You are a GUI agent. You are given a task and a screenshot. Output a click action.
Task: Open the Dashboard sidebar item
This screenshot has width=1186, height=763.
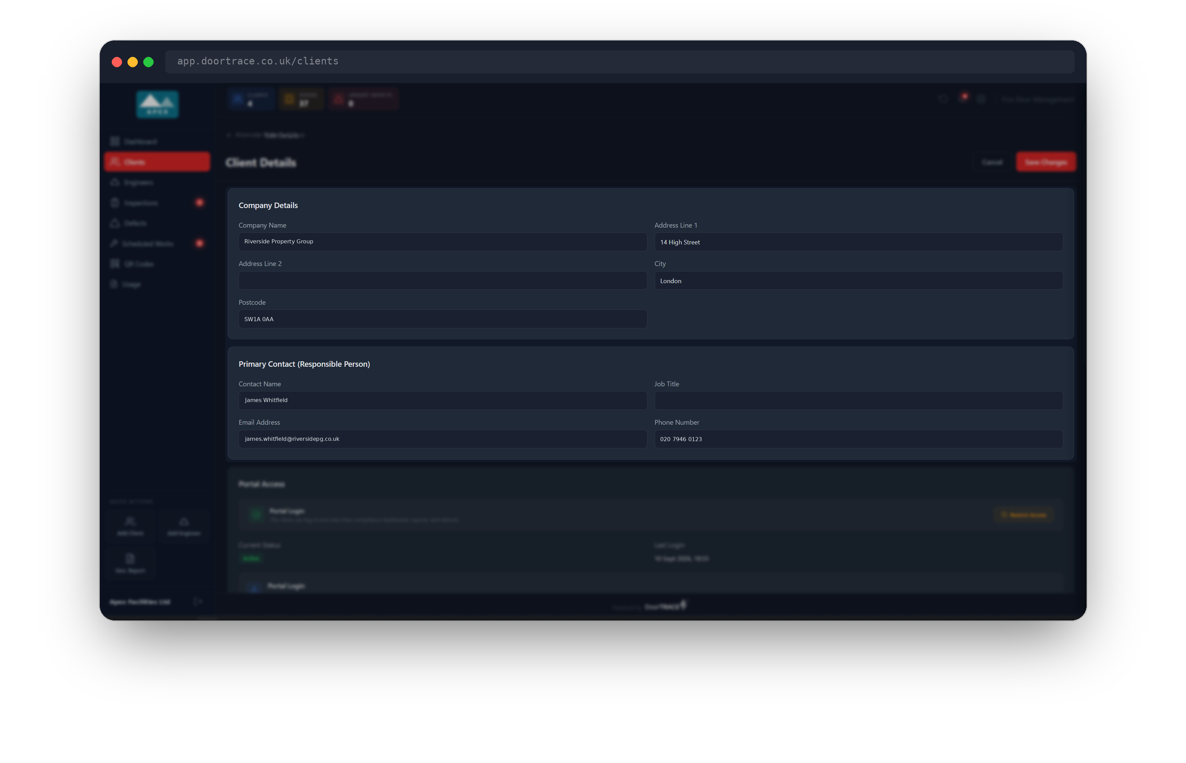pos(157,142)
